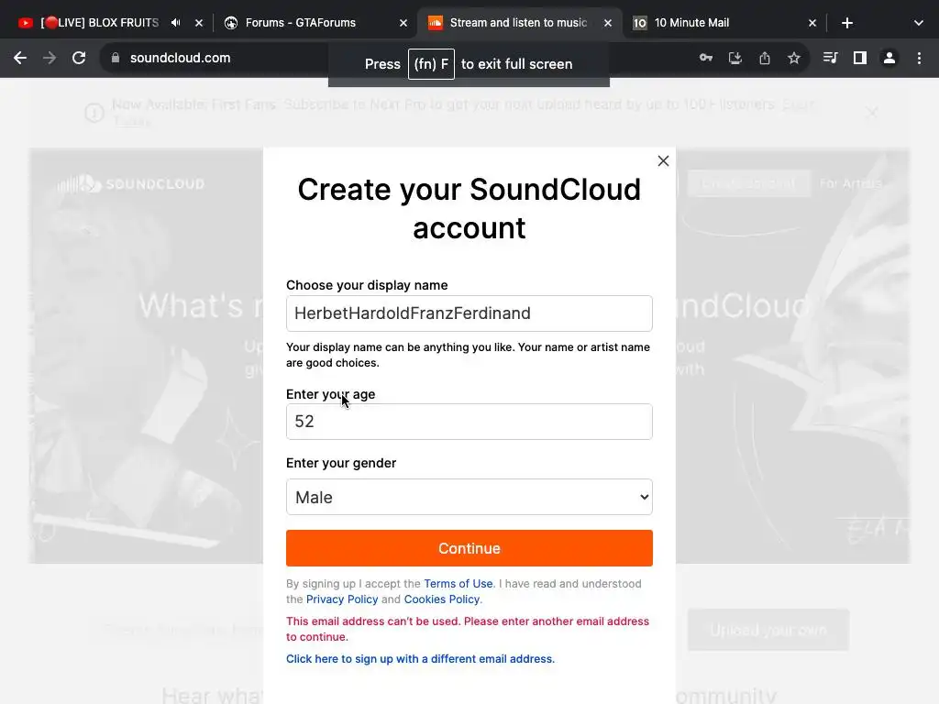Open the Privacy Policy link
939x704 pixels.
pos(342,599)
